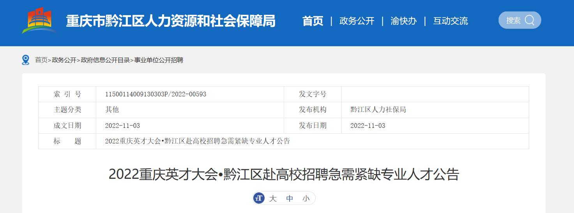The height and width of the screenshot is (213, 574).
Task: Click the 发文字号 label cell
Action: pyautogui.click(x=313, y=94)
